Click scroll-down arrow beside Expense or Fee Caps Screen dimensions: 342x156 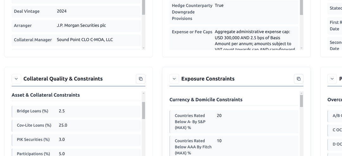pos(301,48)
